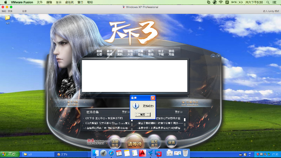Open the launcher 设置 settings button
The height and width of the screenshot is (158, 281).
171,142
